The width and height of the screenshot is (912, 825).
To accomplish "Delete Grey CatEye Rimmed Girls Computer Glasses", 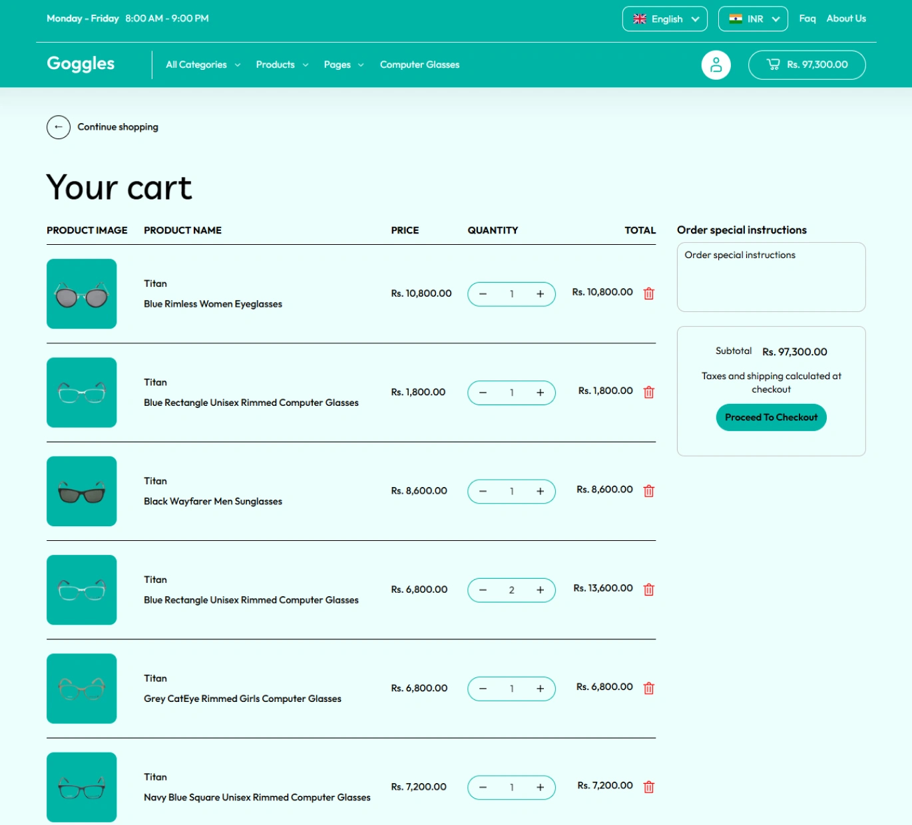I will click(x=648, y=688).
